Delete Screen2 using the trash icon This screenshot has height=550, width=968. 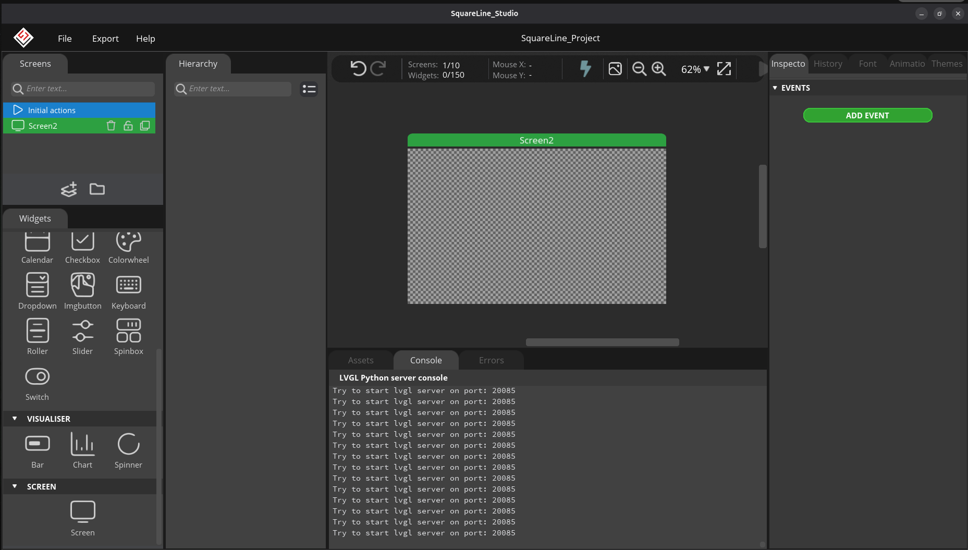point(111,126)
